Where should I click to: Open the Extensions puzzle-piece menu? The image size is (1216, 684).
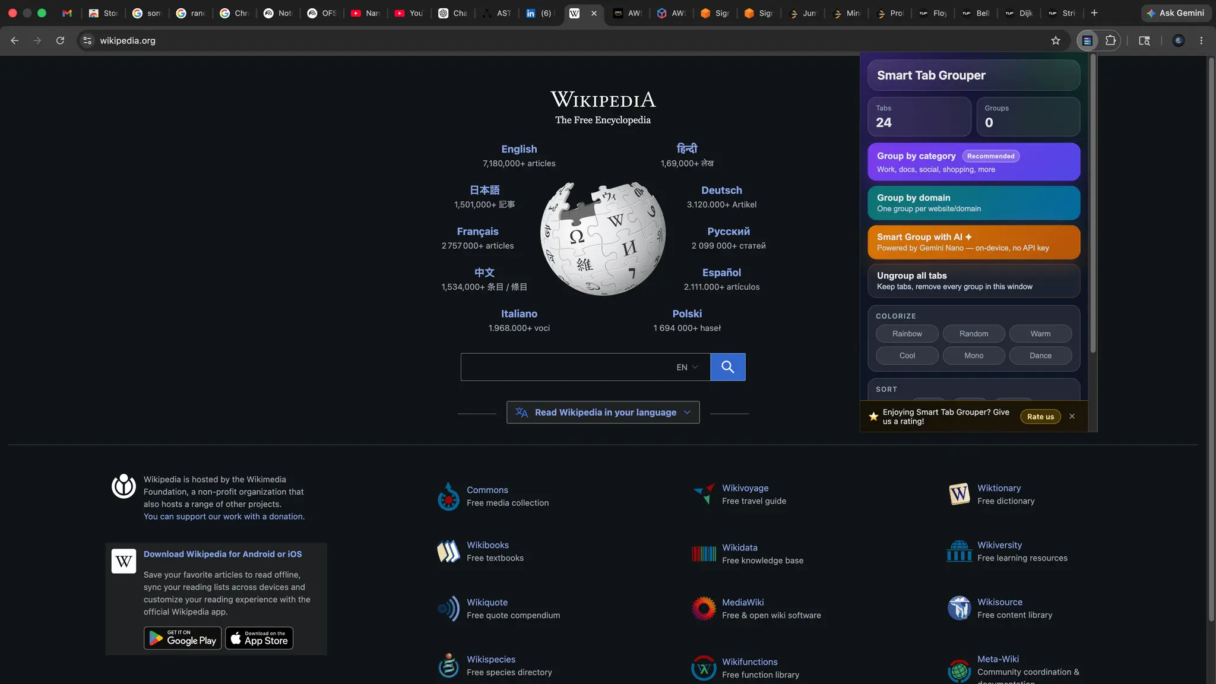coord(1110,40)
